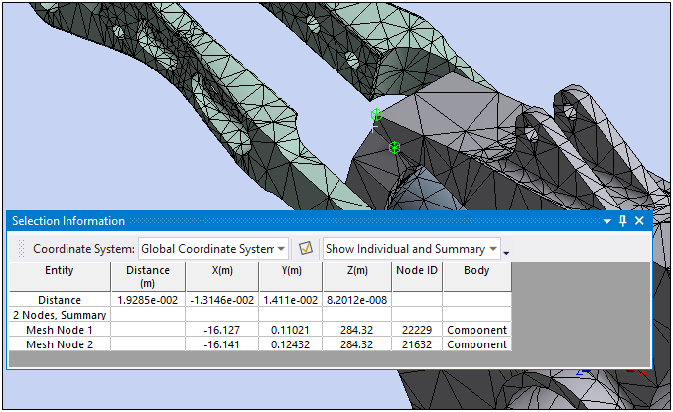Click Component body of Mesh Node 1
The height and width of the screenshot is (412, 673).
click(x=476, y=330)
